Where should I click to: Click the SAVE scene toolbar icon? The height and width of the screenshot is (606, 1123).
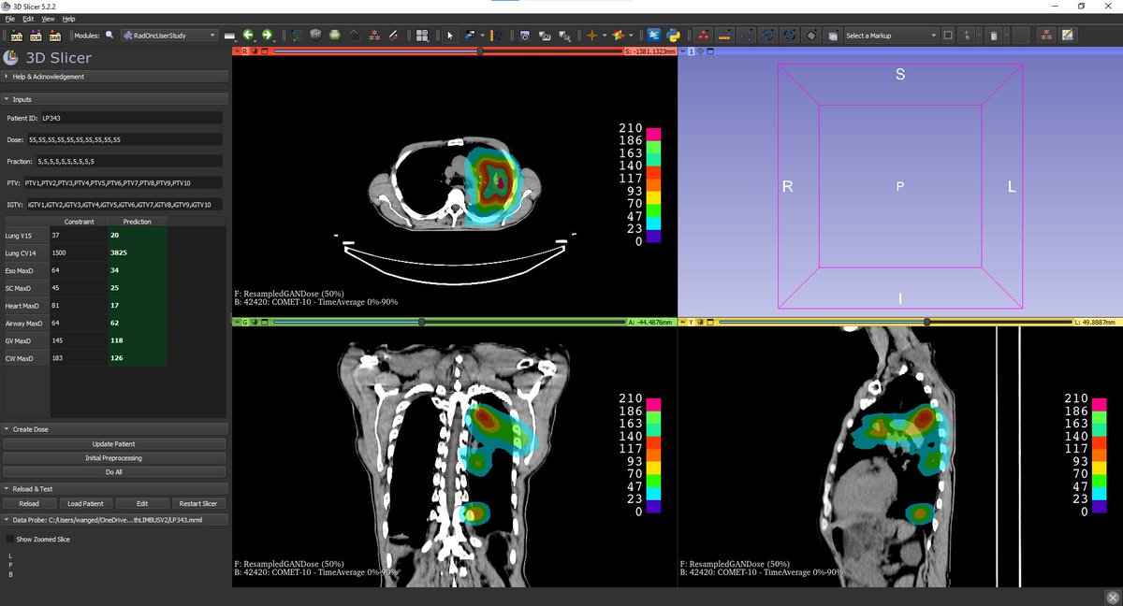(x=55, y=35)
